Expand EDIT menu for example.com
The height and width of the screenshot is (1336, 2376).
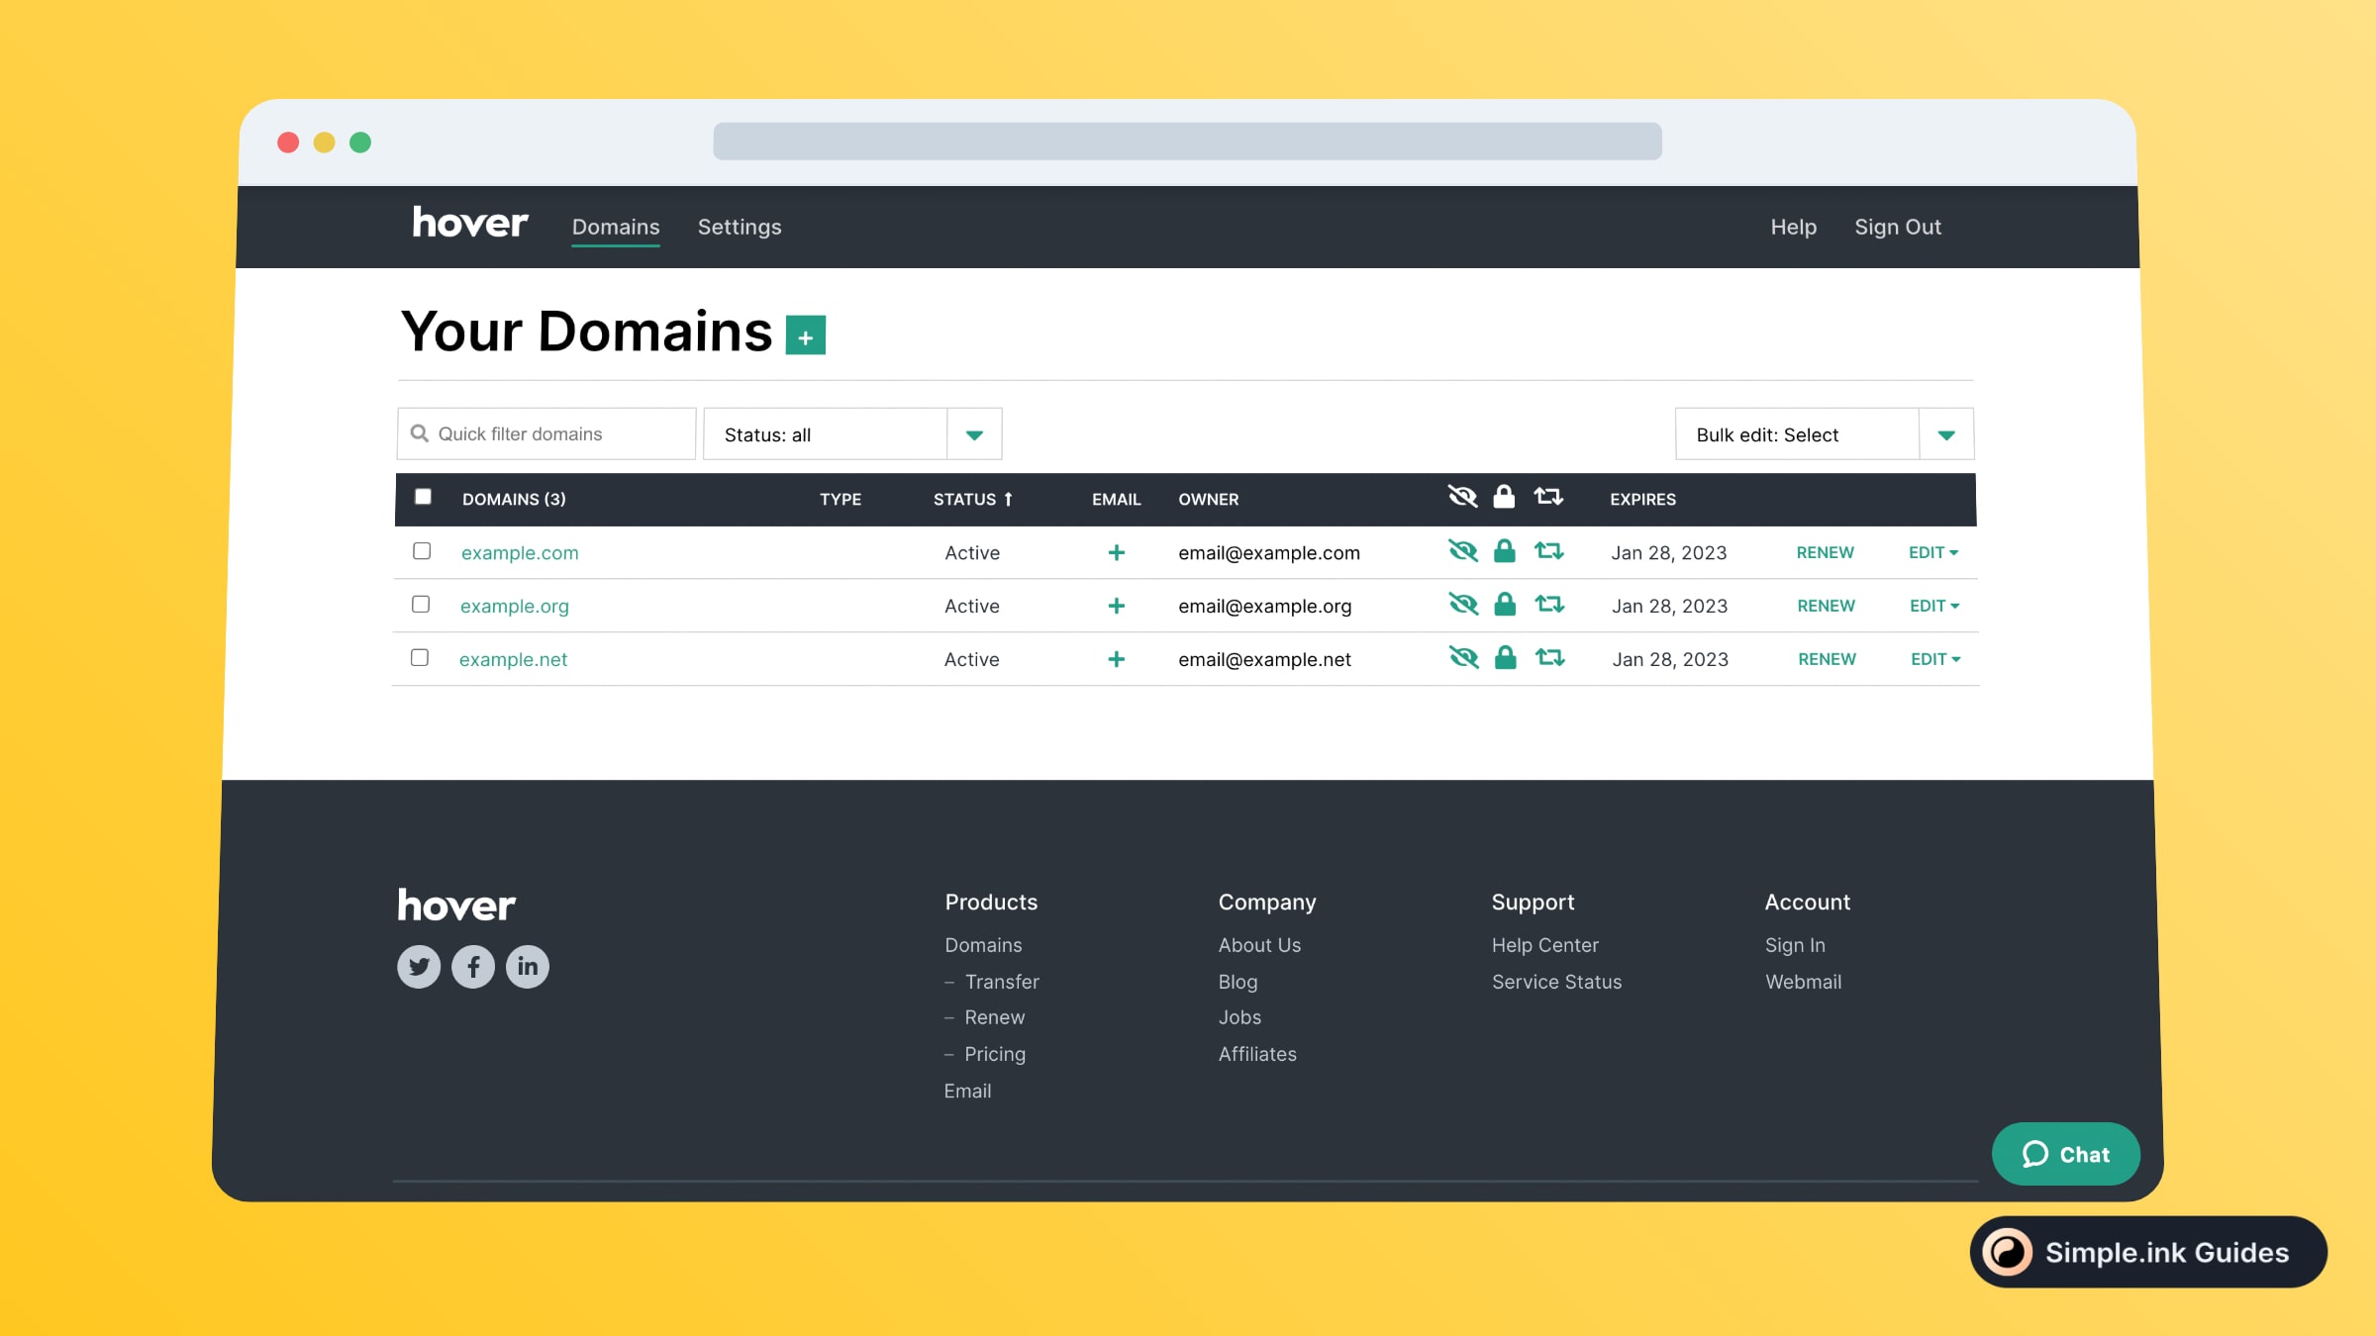(x=1933, y=552)
